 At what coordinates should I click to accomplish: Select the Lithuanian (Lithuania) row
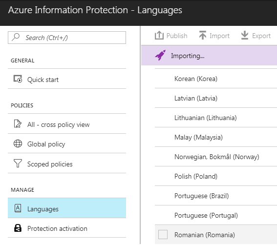tap(216, 118)
